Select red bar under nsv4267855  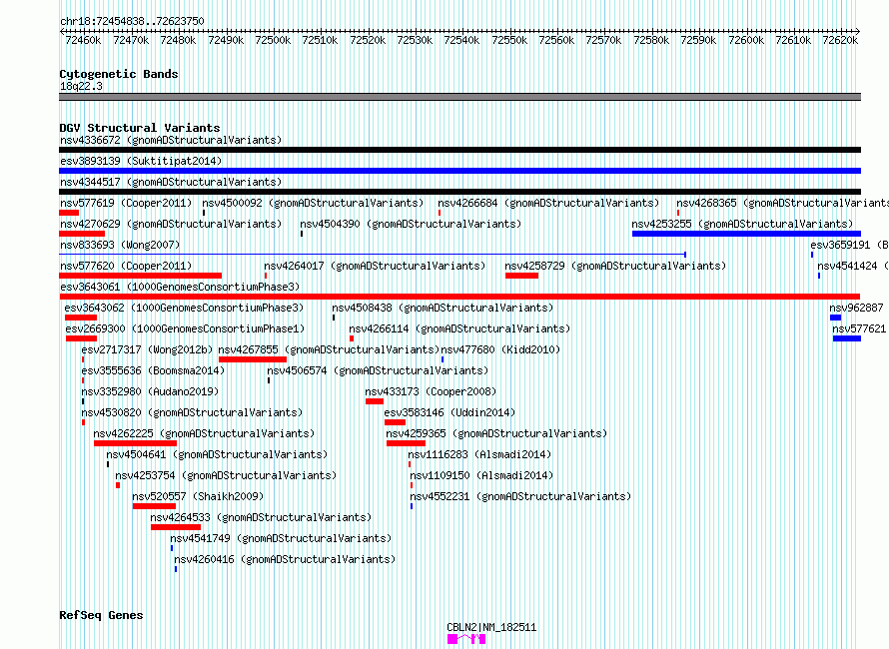pyautogui.click(x=253, y=359)
